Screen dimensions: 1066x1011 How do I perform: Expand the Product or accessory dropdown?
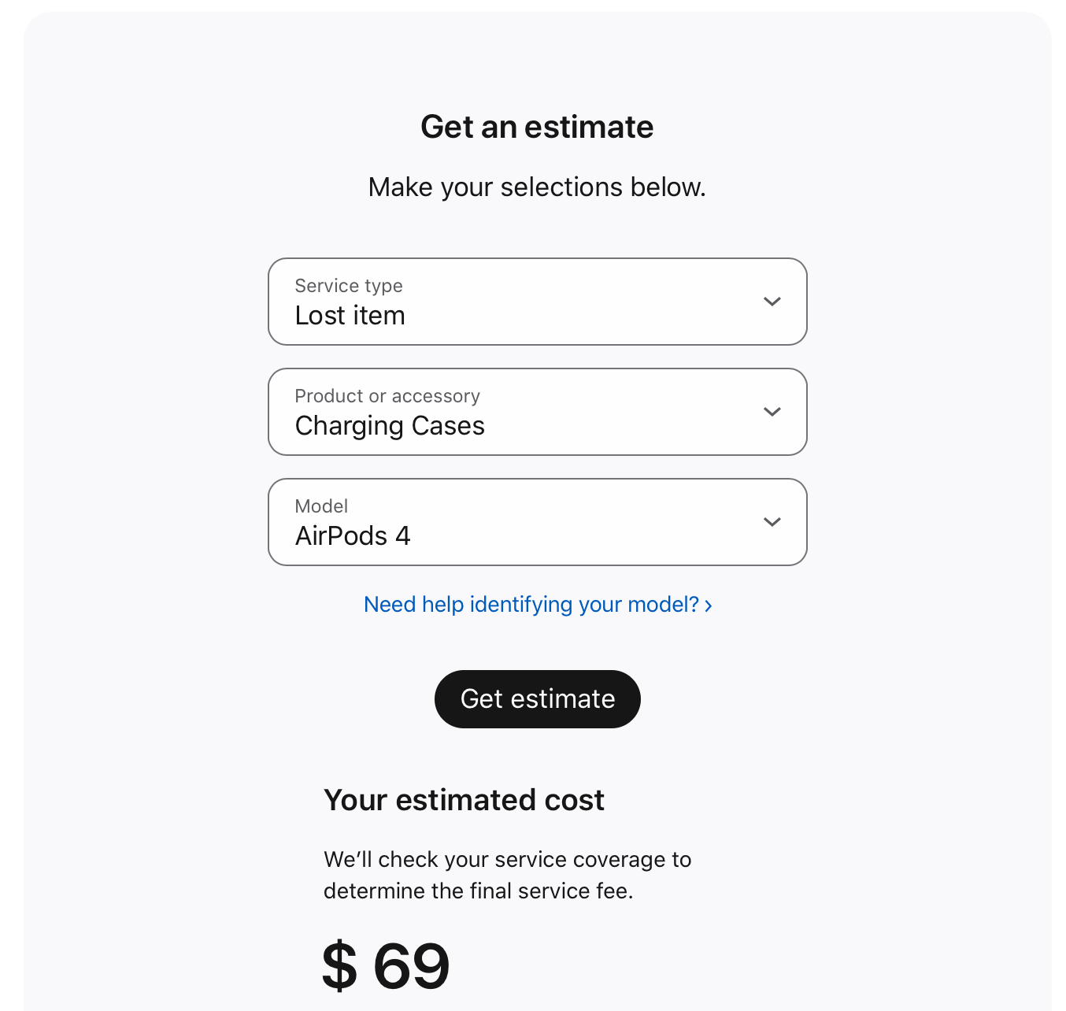coord(537,412)
